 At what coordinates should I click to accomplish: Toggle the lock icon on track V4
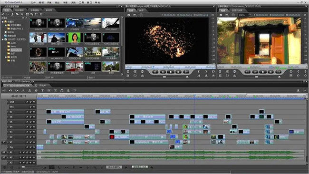(31, 127)
